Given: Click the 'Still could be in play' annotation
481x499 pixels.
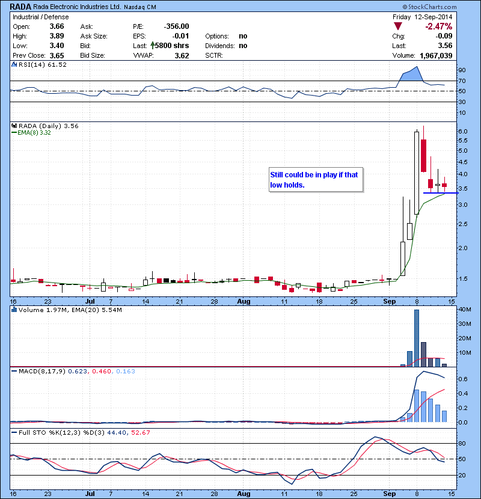Looking at the screenshot, I should coord(316,180).
